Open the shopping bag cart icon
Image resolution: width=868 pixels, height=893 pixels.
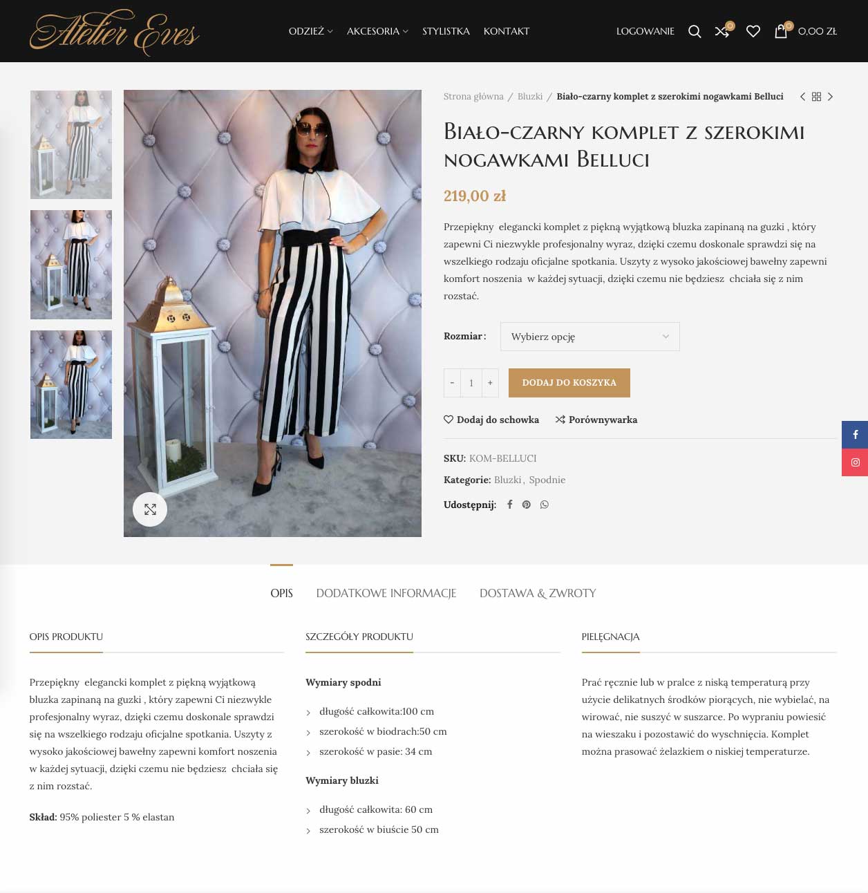[x=781, y=31]
